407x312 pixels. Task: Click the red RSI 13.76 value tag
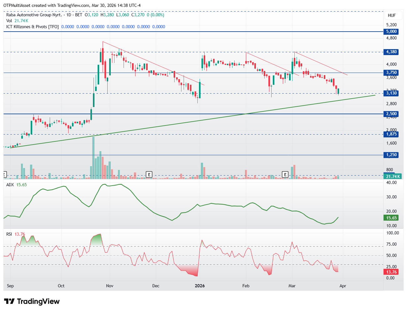tap(391, 272)
